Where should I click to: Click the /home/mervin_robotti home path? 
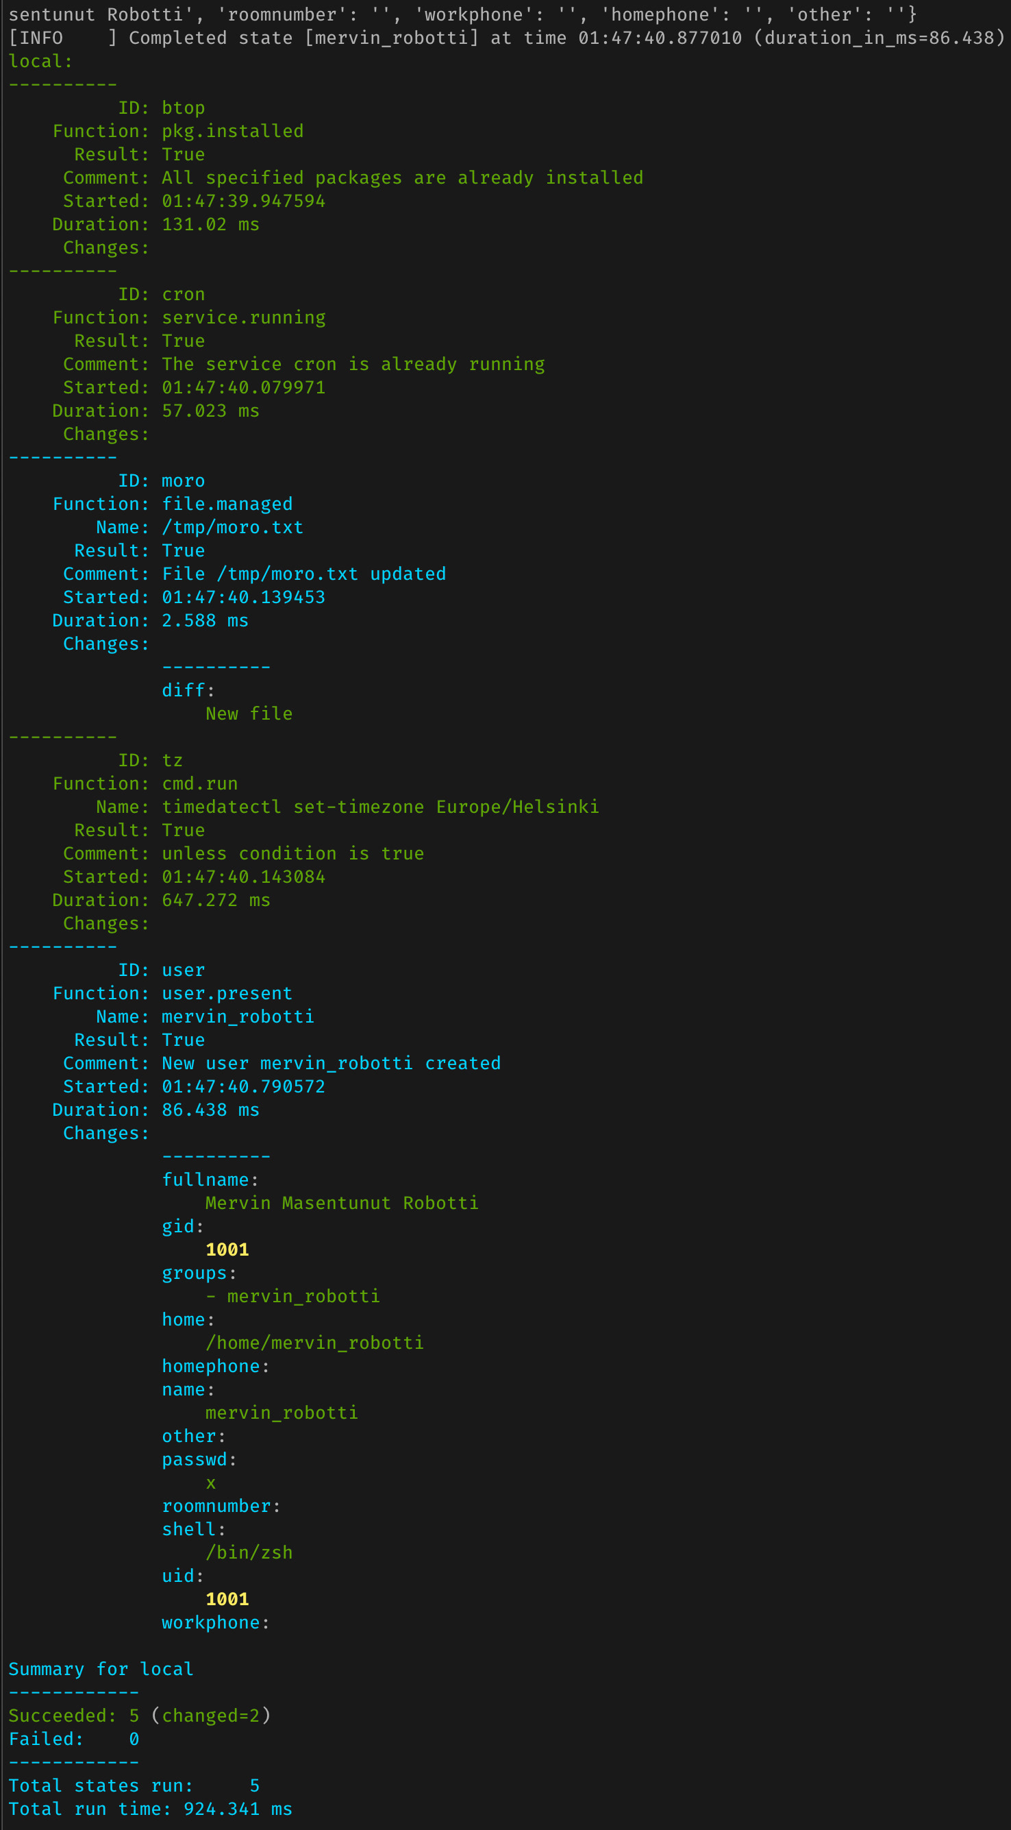314,1343
